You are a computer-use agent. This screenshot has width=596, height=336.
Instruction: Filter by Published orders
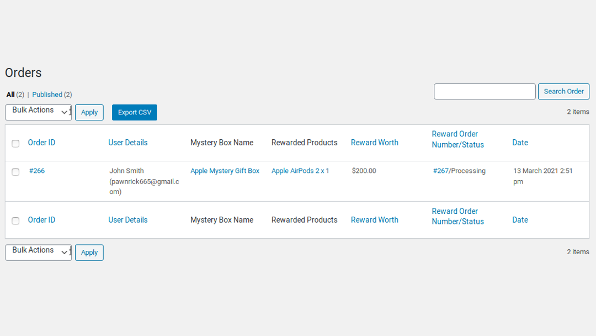47,95
